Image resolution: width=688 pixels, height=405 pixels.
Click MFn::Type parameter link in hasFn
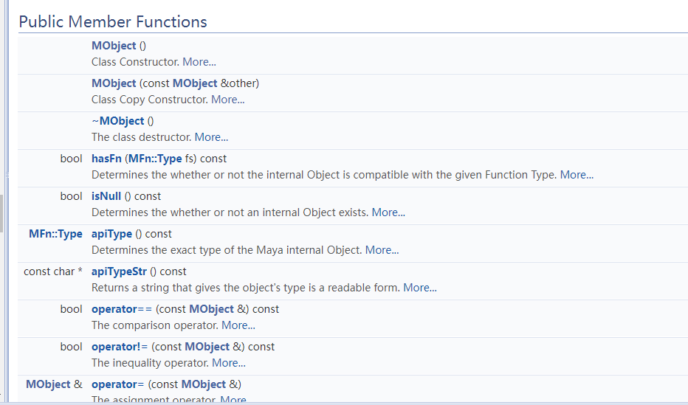click(x=154, y=159)
